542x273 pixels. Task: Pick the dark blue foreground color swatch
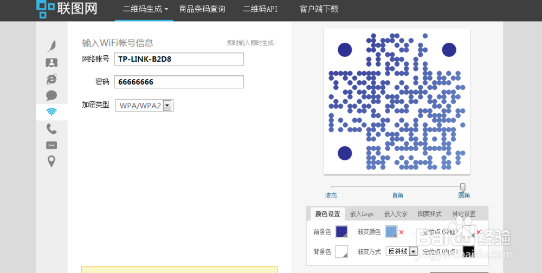(341, 232)
